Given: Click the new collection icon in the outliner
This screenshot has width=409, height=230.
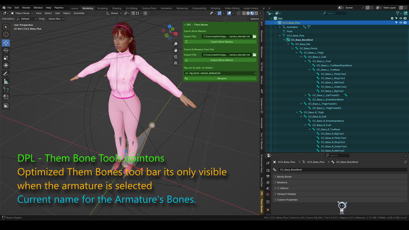Looking at the screenshot, I should pyautogui.click(x=405, y=13).
